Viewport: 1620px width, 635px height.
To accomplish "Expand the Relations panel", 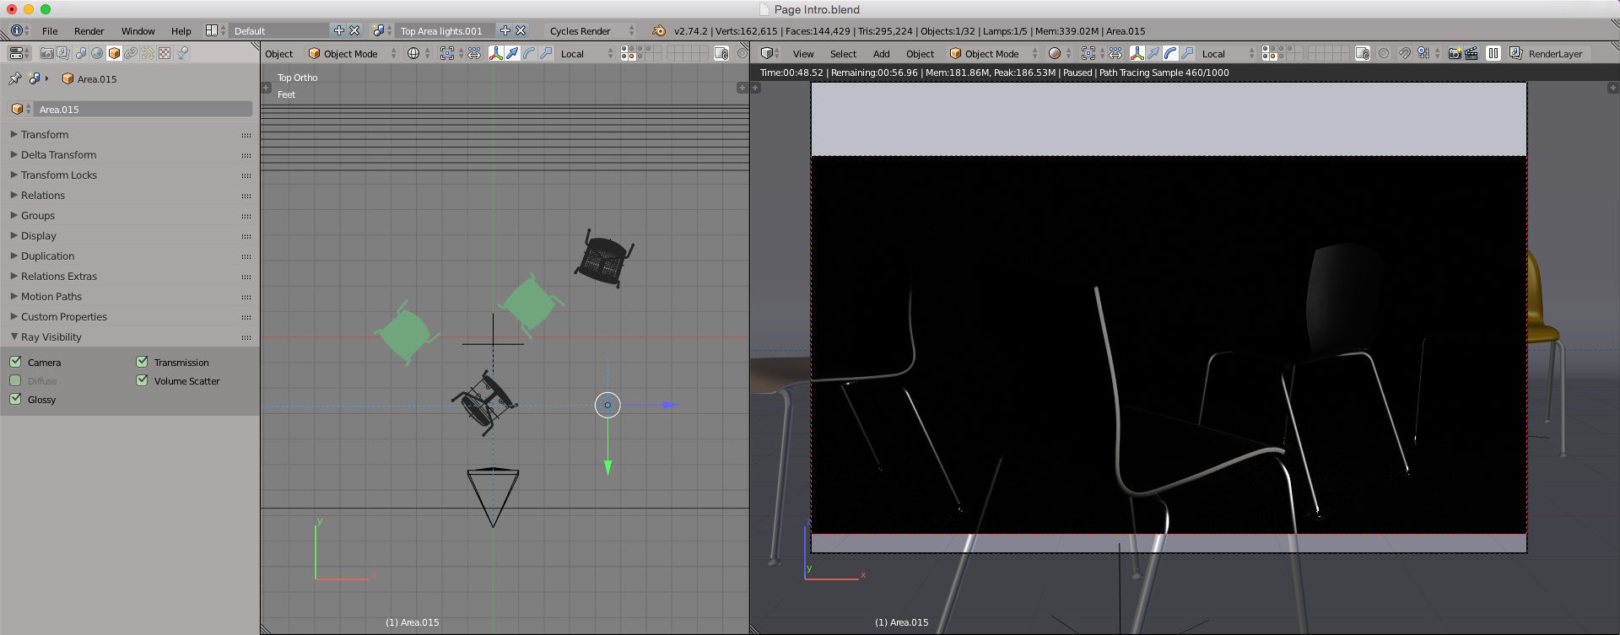I will 42,195.
